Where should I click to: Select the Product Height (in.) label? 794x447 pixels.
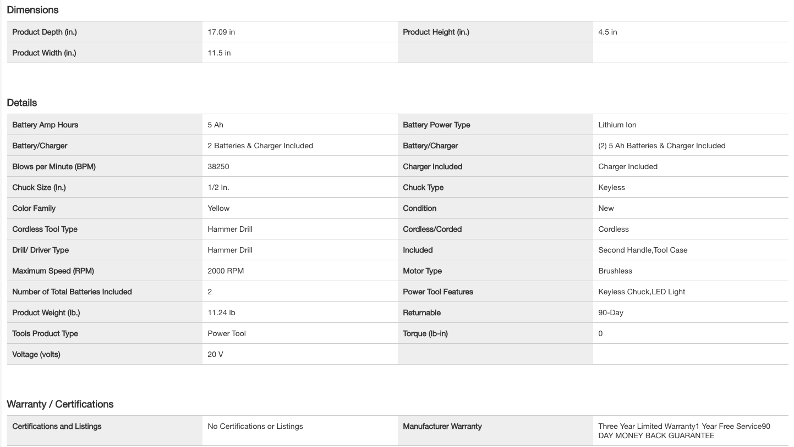pyautogui.click(x=436, y=32)
